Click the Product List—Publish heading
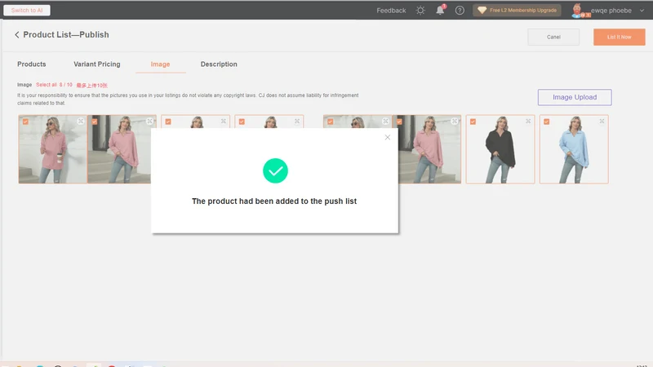Screen dimensions: 653x367 point(66,34)
